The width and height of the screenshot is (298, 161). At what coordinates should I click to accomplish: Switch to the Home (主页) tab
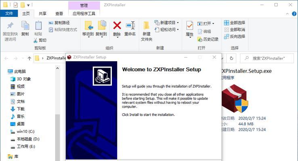coord(26,13)
